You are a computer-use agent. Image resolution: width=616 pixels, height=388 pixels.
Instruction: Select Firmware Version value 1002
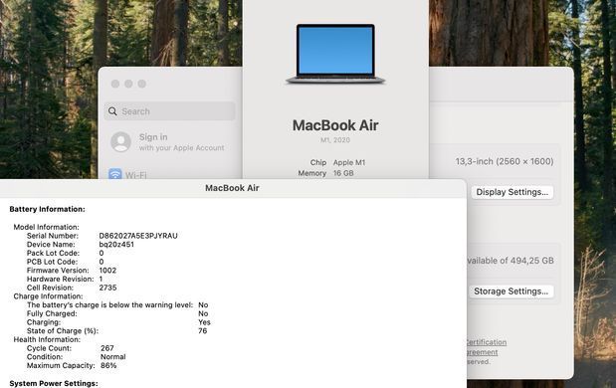tap(107, 271)
